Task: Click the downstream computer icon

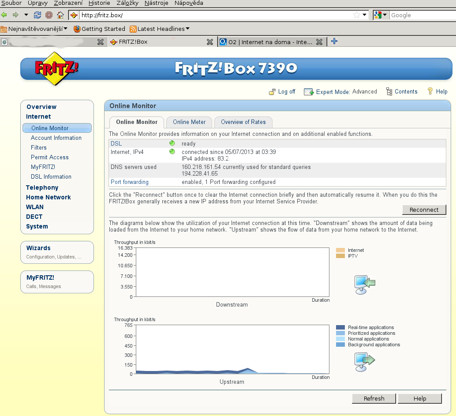Action: pyautogui.click(x=364, y=285)
